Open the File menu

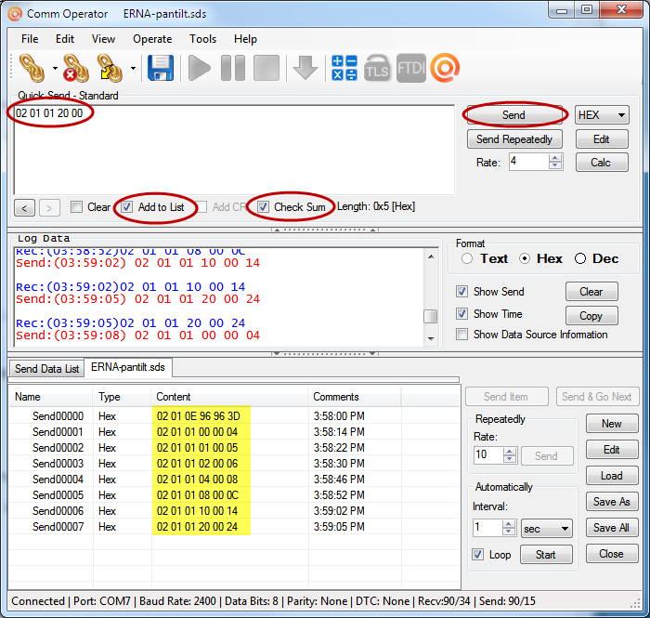(x=30, y=39)
